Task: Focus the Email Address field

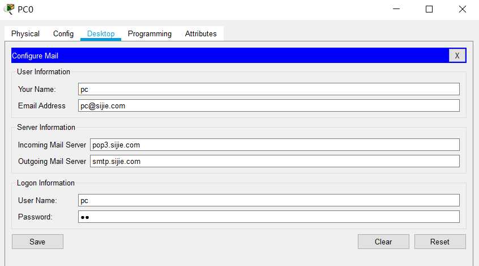Action: 269,105
